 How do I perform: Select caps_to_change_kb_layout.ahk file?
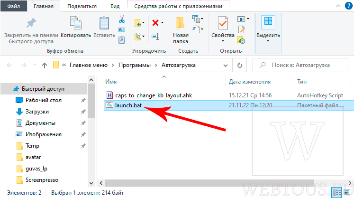[154, 95]
